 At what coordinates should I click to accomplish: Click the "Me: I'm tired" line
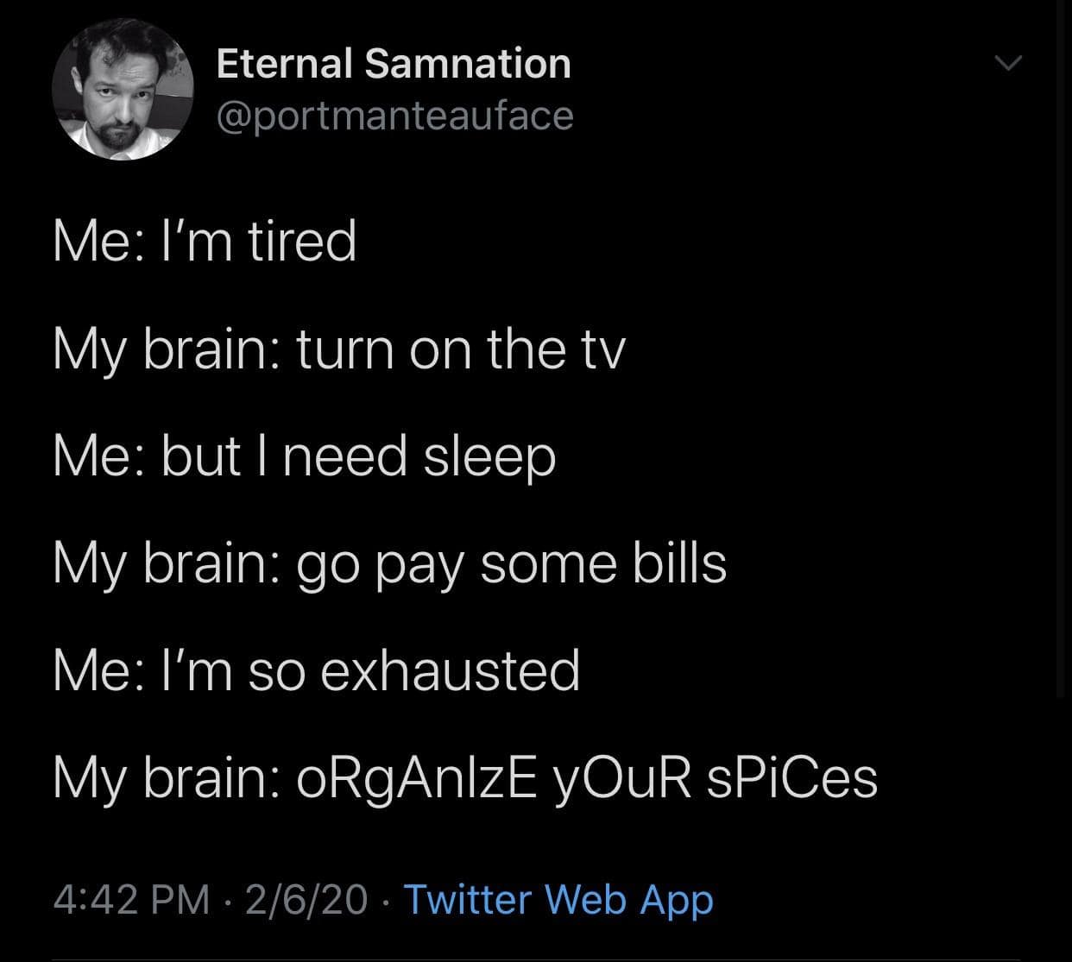pyautogui.click(x=205, y=241)
